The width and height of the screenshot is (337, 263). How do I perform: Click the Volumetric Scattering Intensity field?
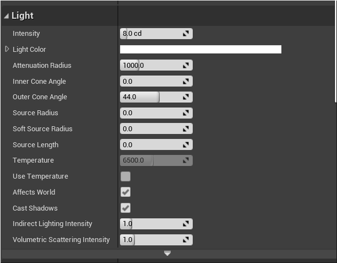click(x=152, y=240)
